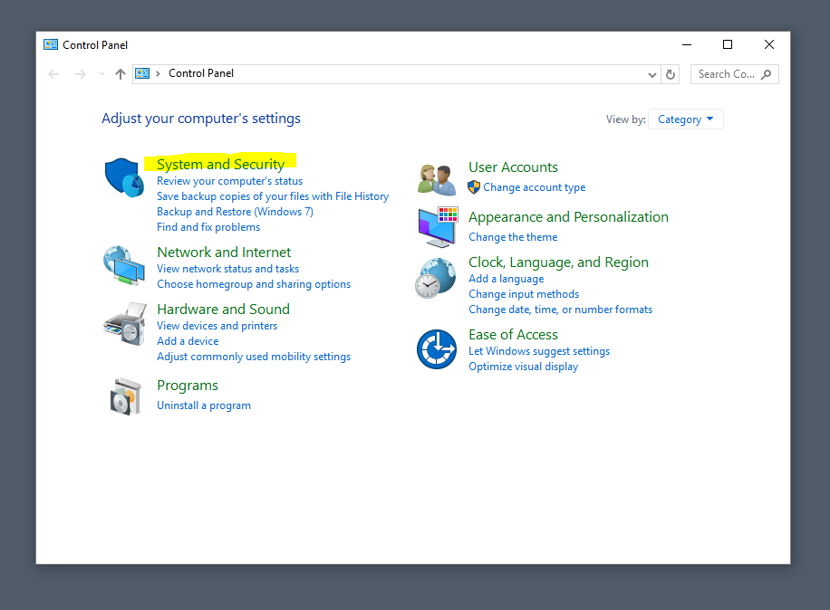Click the Programs disc box icon
This screenshot has height=610, width=830.
click(126, 396)
